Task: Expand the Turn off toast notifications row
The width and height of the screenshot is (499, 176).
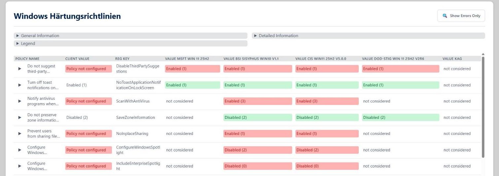Action: pos(20,85)
